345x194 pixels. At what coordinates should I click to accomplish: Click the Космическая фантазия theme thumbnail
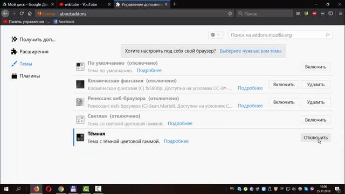(x=80, y=84)
